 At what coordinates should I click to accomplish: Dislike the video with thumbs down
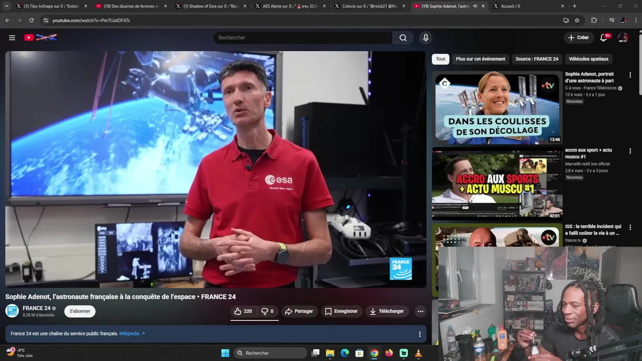pyautogui.click(x=267, y=311)
